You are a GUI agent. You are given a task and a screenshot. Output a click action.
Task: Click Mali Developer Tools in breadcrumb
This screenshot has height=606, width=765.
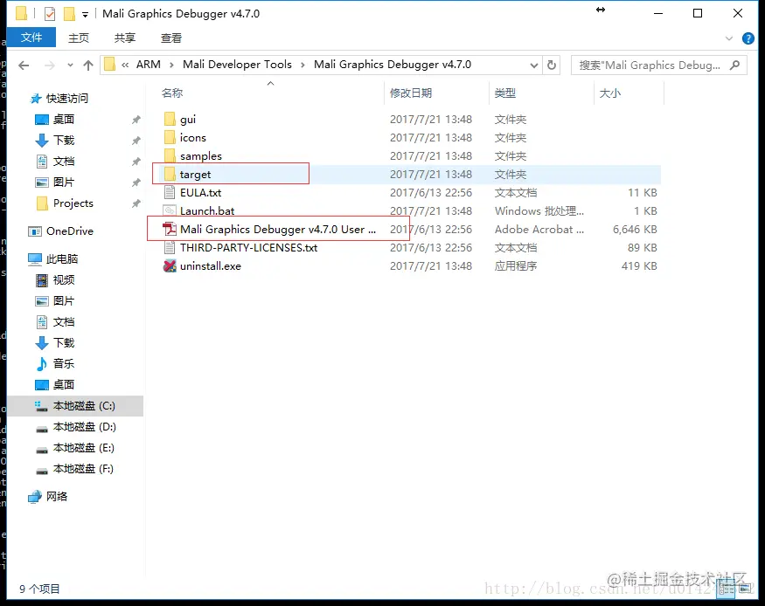(x=237, y=65)
